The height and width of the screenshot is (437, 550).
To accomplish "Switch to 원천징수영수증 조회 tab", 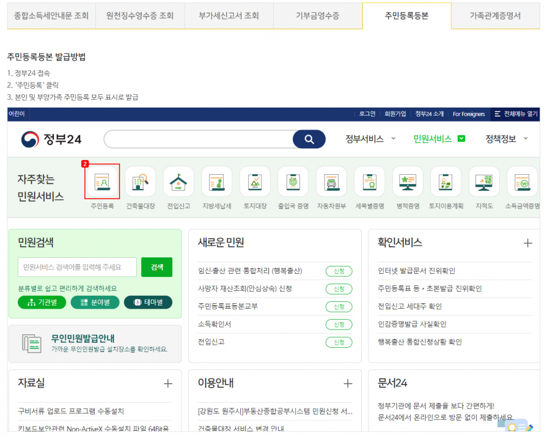I will point(140,16).
